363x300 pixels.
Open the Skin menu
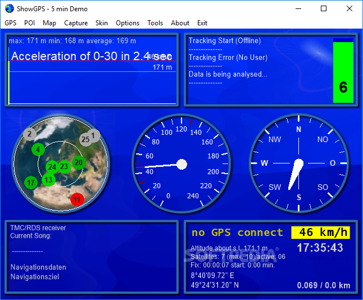pyautogui.click(x=102, y=23)
